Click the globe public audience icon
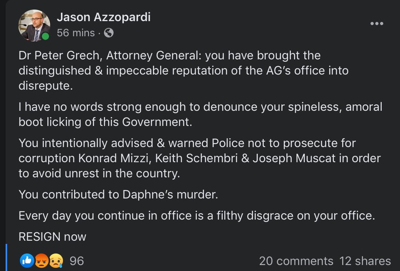This screenshot has height=271, width=400. [x=109, y=33]
